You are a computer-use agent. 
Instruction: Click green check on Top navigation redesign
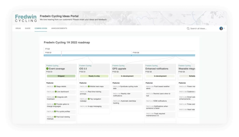click(88, 99)
